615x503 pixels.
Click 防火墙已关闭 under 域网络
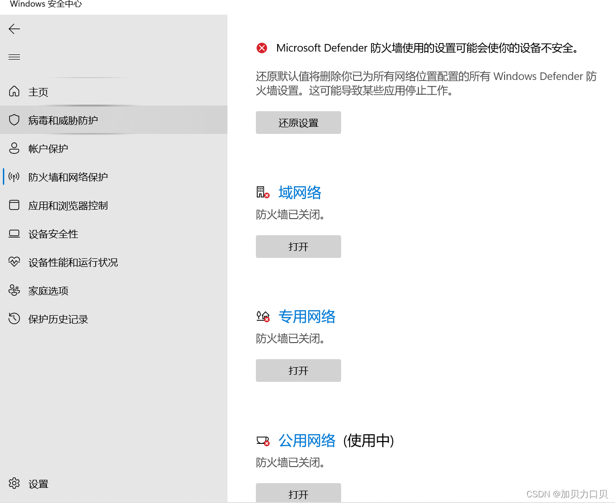[x=290, y=214]
